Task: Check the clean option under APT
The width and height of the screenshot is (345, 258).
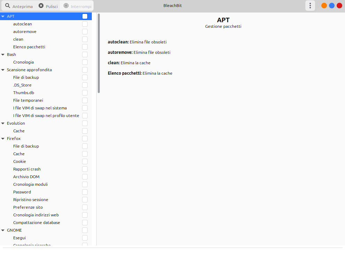Action: click(x=85, y=39)
